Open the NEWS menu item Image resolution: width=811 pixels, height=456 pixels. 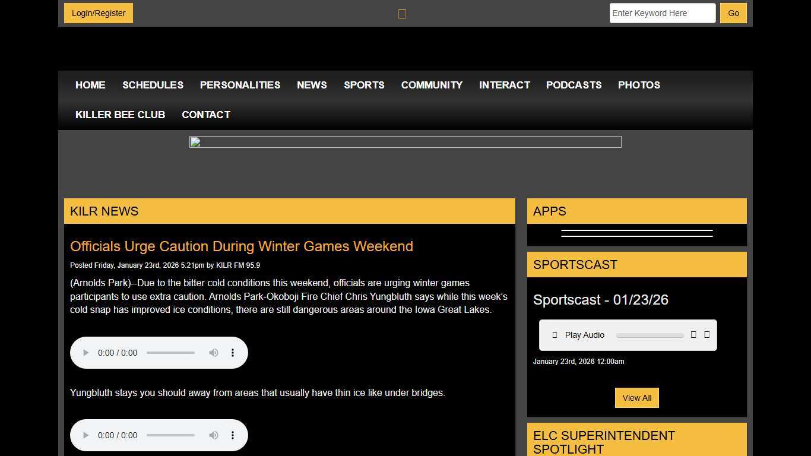(x=312, y=85)
